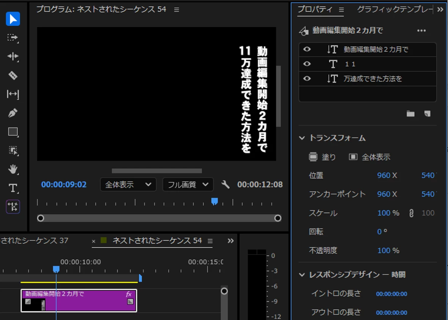The height and width of the screenshot is (320, 448).
Task: Click the graphic icon beside 動画編集開始2カ月で title
Action: click(304, 31)
